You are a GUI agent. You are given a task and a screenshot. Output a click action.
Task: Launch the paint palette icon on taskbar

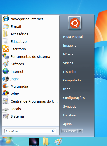pos(58,141)
